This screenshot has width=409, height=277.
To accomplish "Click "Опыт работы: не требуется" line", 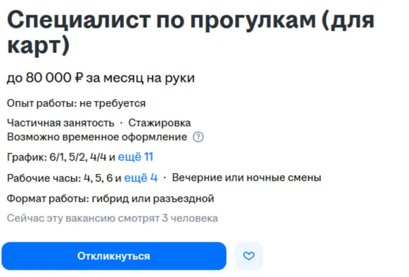I will [x=76, y=103].
